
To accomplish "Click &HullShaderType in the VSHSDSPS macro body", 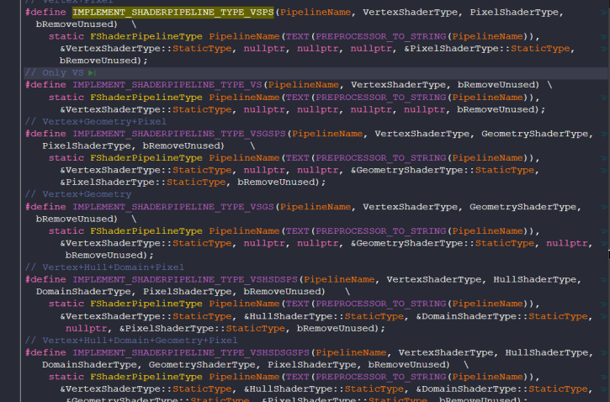I will (x=289, y=316).
